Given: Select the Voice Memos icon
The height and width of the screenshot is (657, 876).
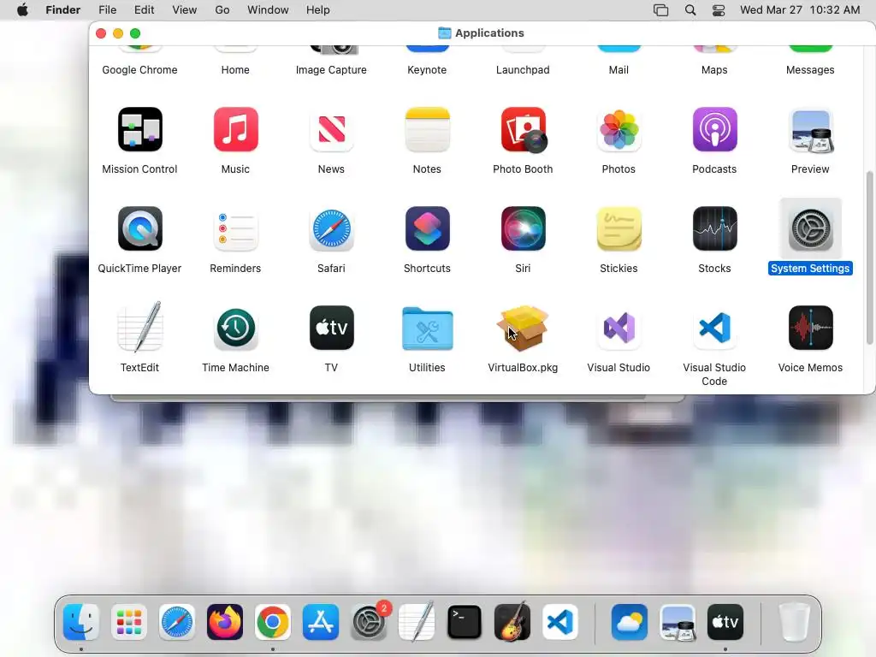Looking at the screenshot, I should click(811, 328).
